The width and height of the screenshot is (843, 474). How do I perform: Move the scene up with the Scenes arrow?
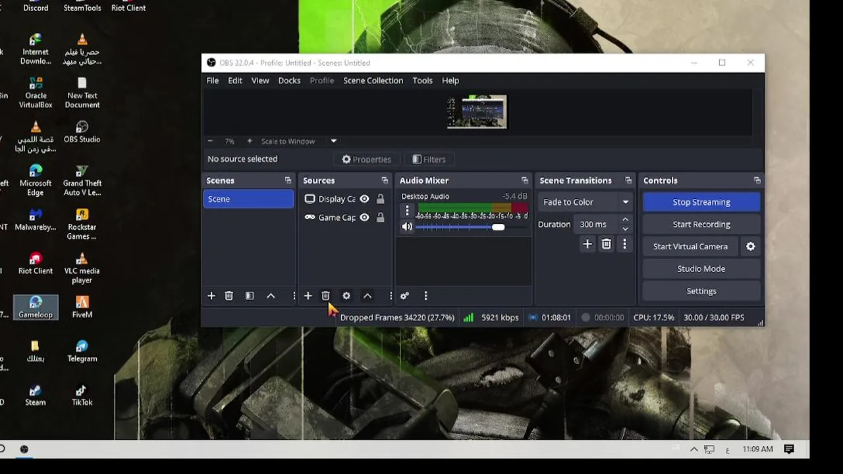[x=271, y=296]
